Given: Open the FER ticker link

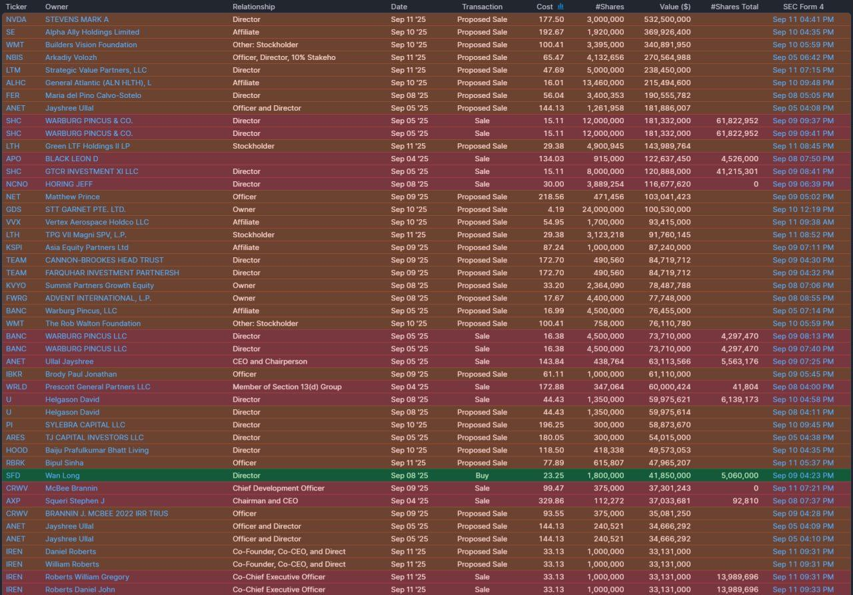Looking at the screenshot, I should pyautogui.click(x=13, y=95).
